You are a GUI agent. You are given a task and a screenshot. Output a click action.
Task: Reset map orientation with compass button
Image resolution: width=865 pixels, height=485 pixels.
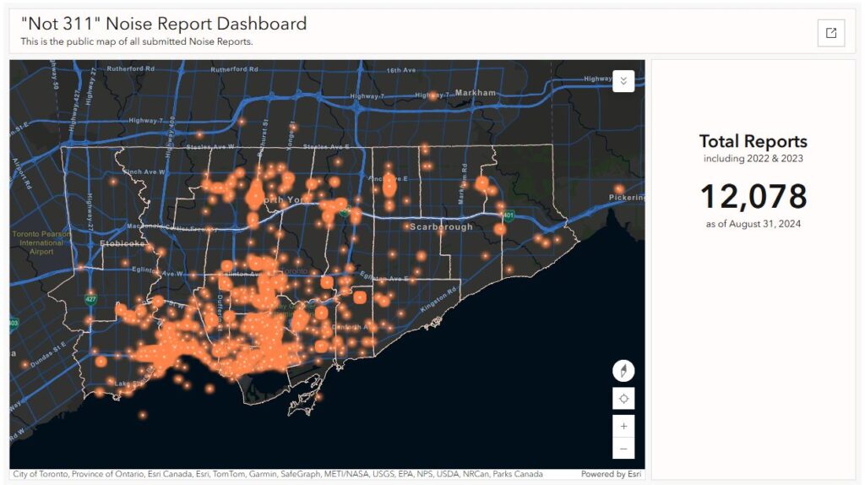coord(623,370)
